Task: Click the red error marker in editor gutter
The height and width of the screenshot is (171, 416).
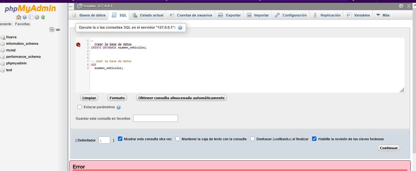Action: coord(78,44)
